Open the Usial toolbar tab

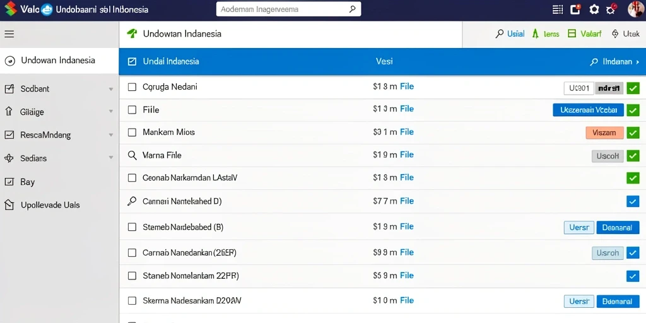[510, 34]
